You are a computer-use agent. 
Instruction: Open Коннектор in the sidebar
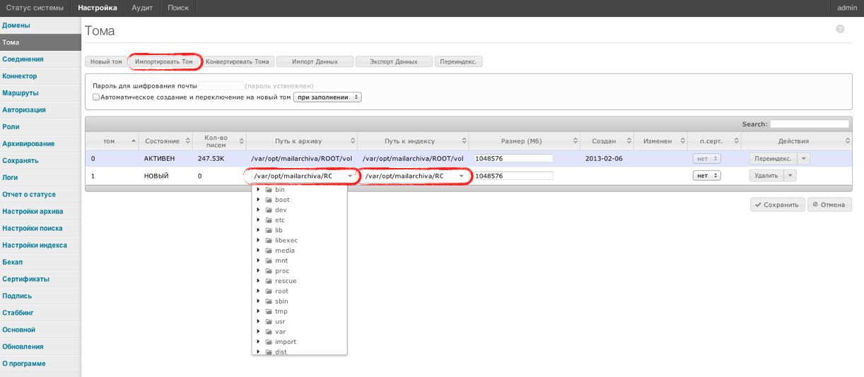(40, 76)
